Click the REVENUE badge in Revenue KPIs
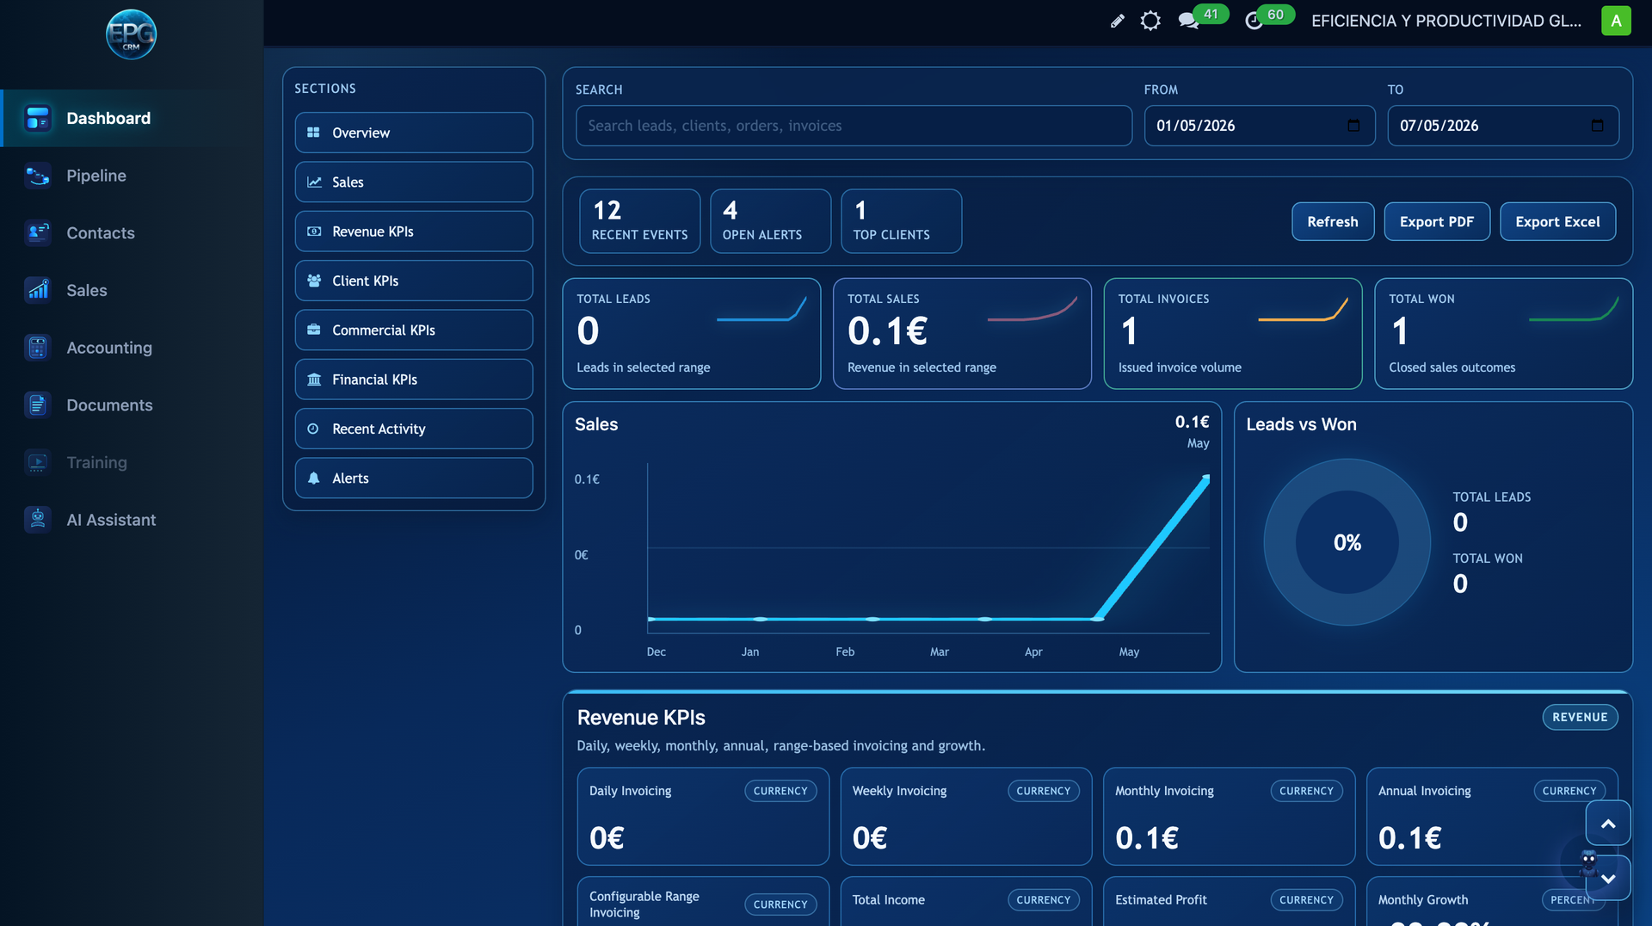This screenshot has width=1652, height=926. (x=1580, y=717)
